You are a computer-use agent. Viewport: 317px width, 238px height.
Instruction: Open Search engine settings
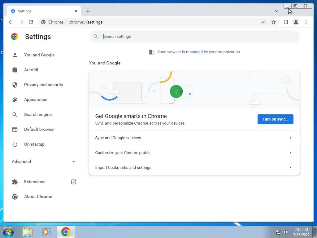(x=38, y=115)
